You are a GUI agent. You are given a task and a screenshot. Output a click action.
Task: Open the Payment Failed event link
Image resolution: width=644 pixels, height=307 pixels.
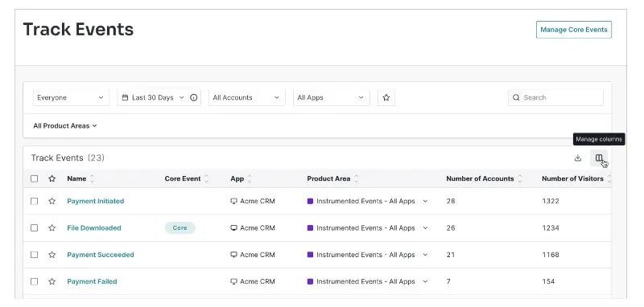coord(92,281)
